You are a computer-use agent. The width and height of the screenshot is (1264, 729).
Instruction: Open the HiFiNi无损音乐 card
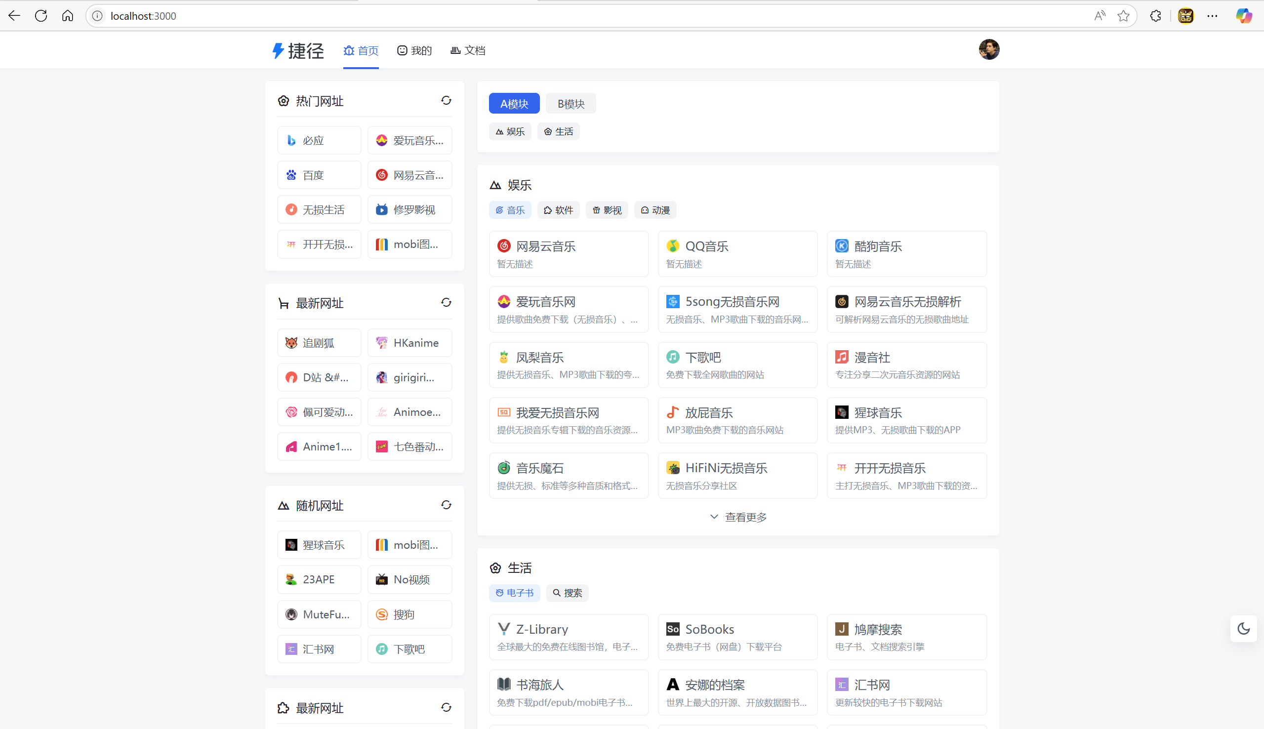(x=737, y=476)
